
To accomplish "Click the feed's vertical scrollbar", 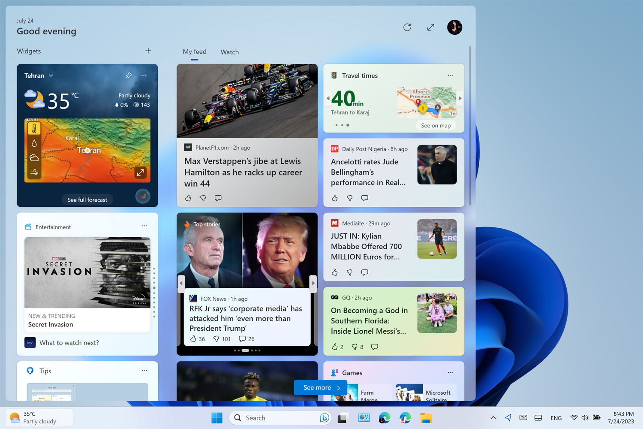I will pos(470,125).
